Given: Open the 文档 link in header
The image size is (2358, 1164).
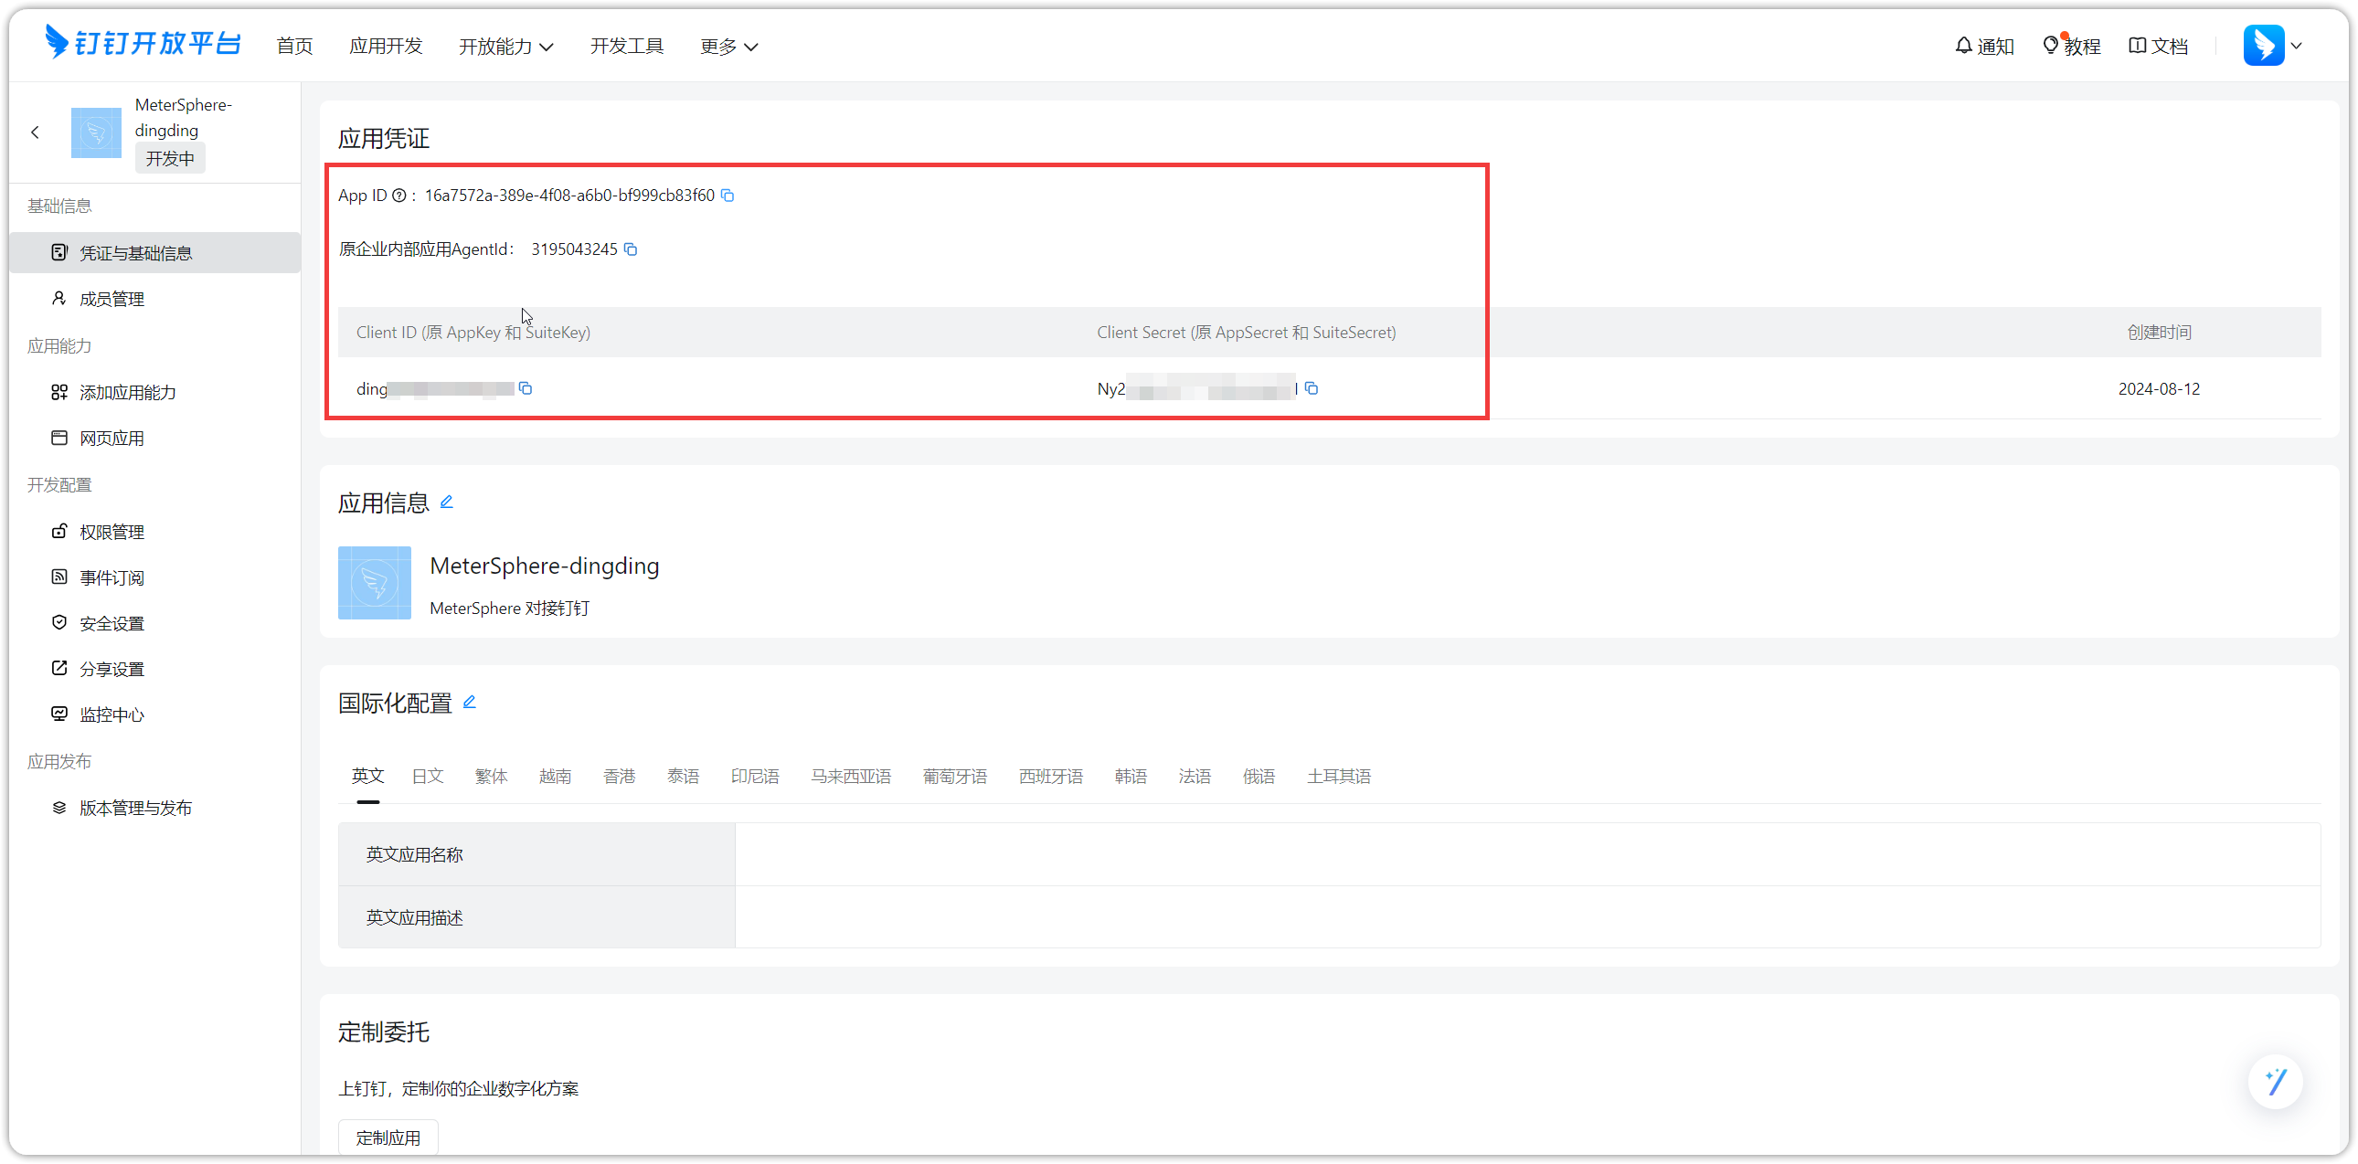Looking at the screenshot, I should [x=2159, y=46].
